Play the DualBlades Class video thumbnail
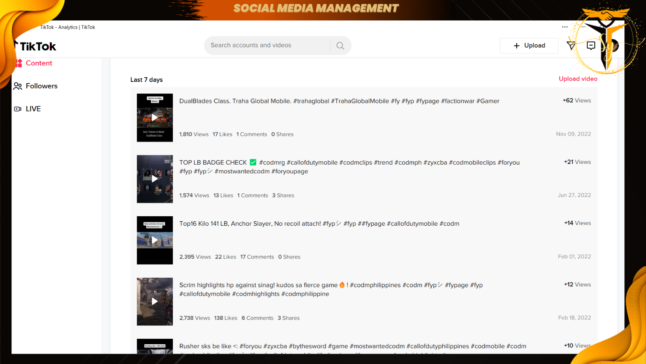Image resolution: width=646 pixels, height=364 pixels. (x=155, y=118)
